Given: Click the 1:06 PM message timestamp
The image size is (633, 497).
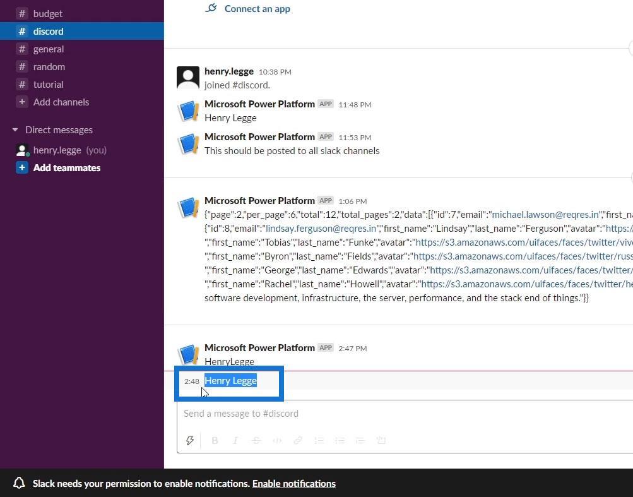Looking at the screenshot, I should point(352,201).
